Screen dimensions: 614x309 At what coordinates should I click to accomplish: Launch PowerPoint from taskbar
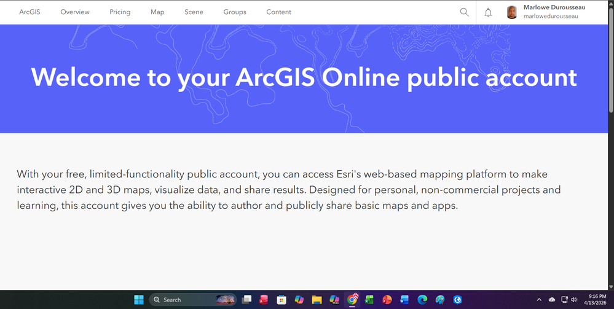click(x=387, y=300)
